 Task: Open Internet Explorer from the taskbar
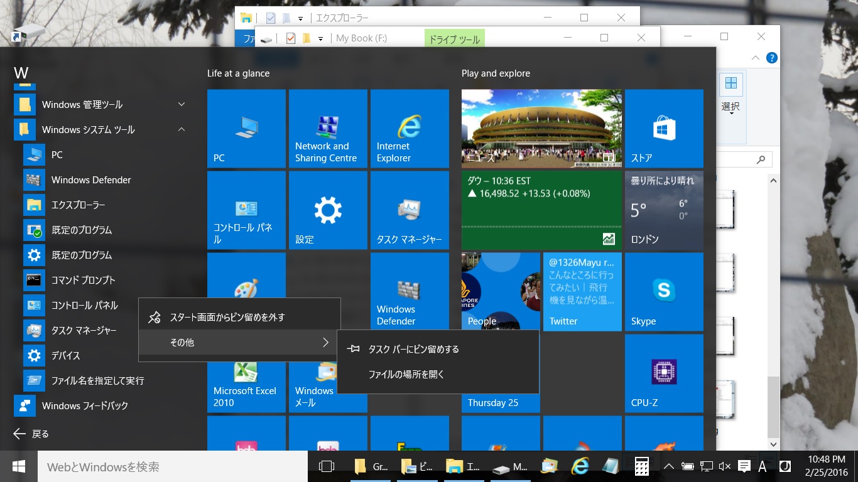click(x=580, y=466)
